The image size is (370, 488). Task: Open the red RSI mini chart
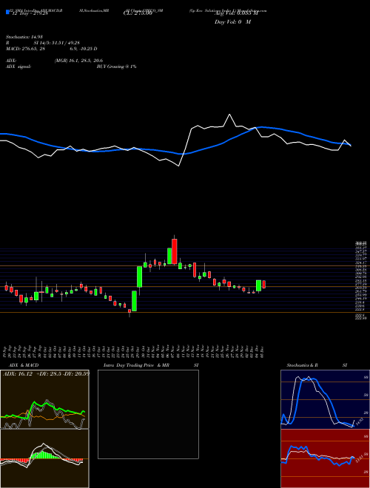click(x=325, y=458)
